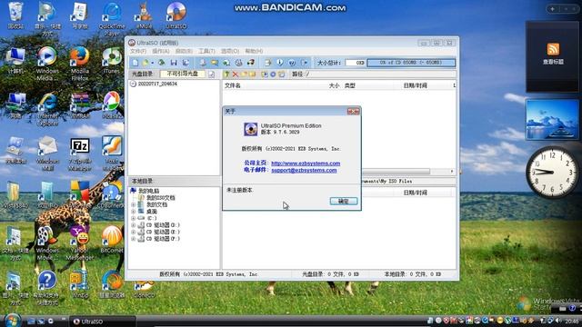The image size is (582, 327).
Task: Open the 文件(F) menu
Action: [138, 51]
